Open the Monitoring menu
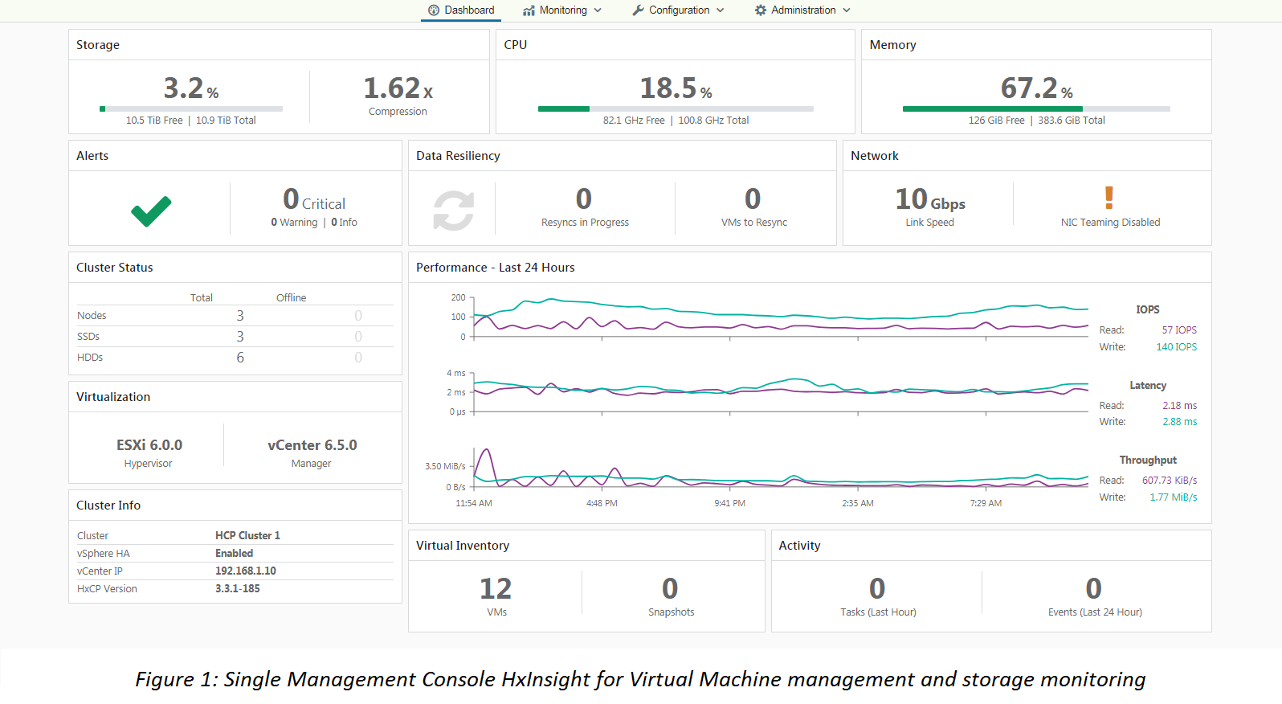This screenshot has width=1282, height=704. point(563,10)
